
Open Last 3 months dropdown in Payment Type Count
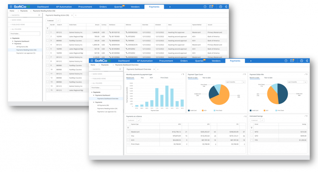coord(235,82)
